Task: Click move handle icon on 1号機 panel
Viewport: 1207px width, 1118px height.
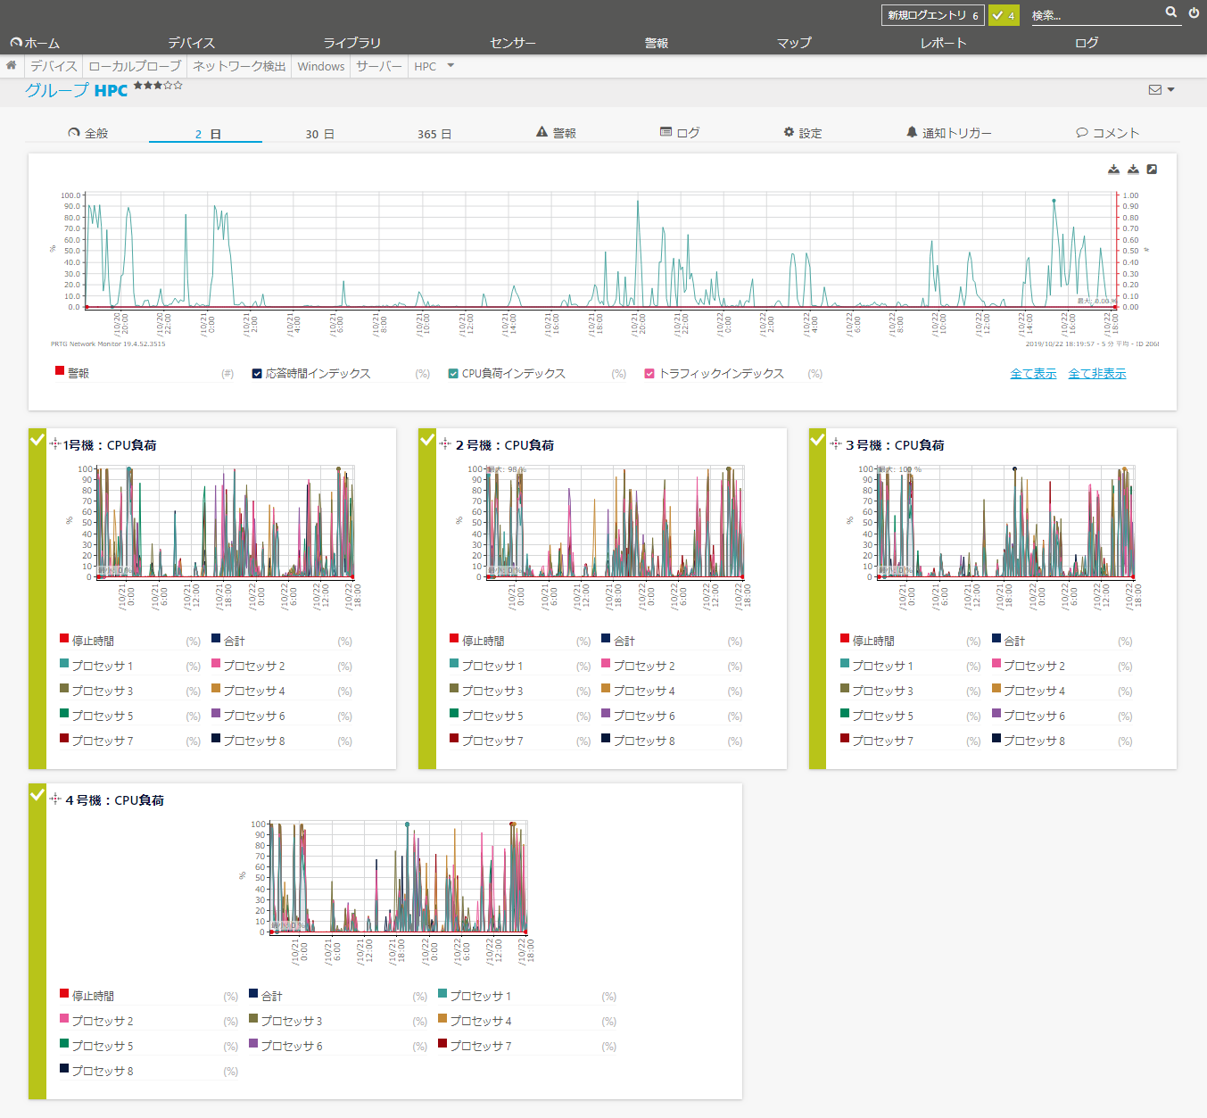Action: coord(55,444)
